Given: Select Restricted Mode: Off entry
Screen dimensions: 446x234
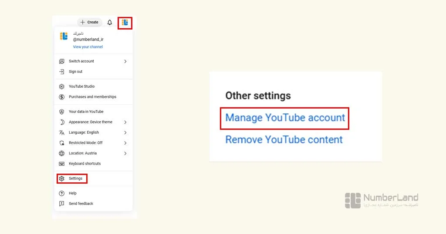Looking at the screenshot, I should [x=93, y=143].
